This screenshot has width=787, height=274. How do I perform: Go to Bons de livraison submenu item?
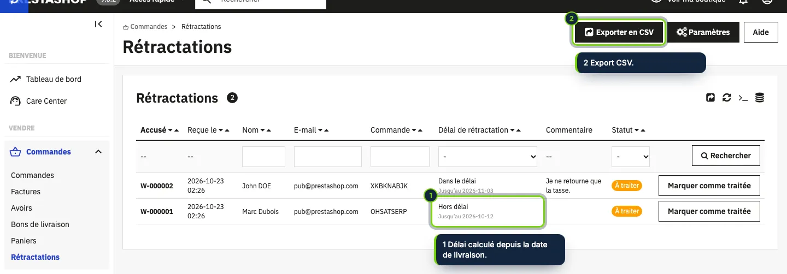point(40,224)
